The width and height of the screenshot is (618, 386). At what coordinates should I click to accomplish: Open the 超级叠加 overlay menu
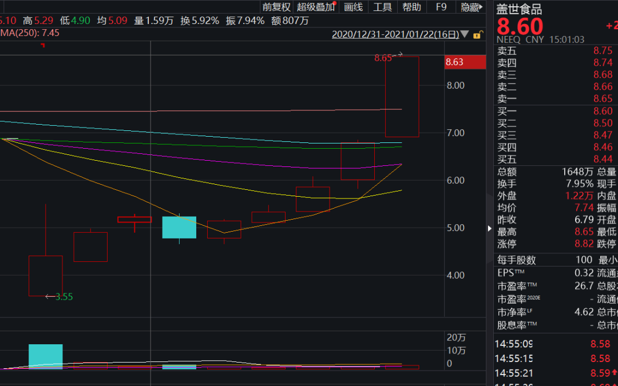coord(315,7)
